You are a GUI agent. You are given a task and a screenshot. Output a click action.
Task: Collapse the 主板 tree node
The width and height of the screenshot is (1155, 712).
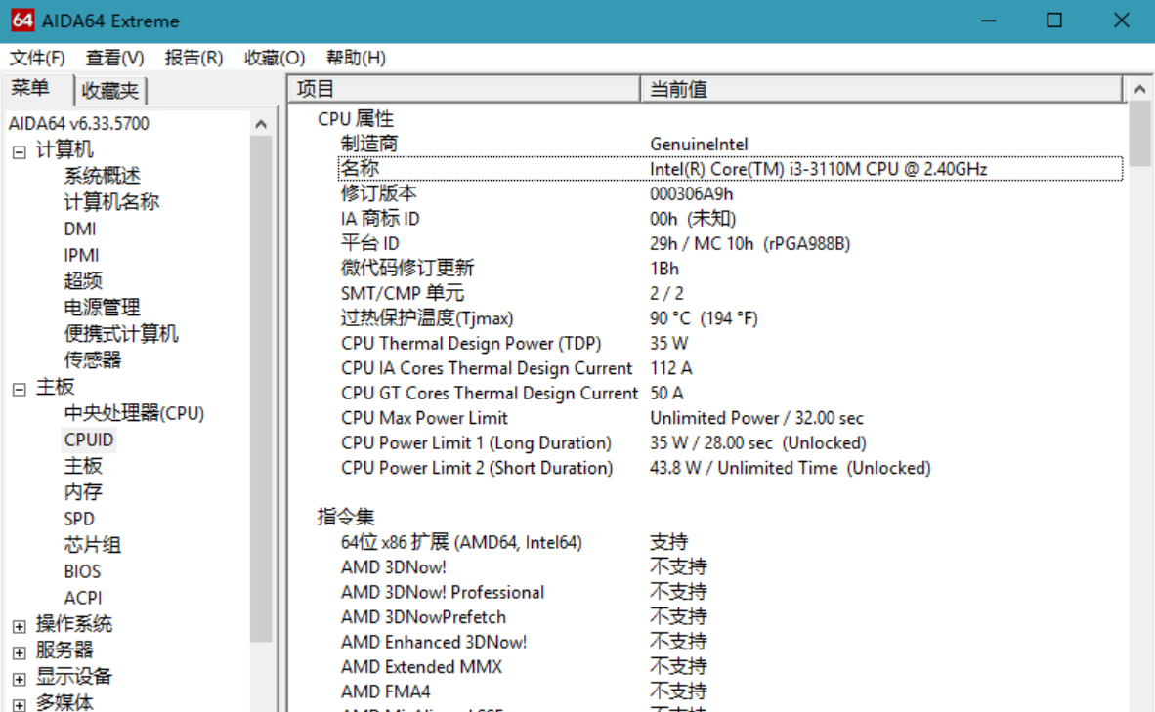20,389
